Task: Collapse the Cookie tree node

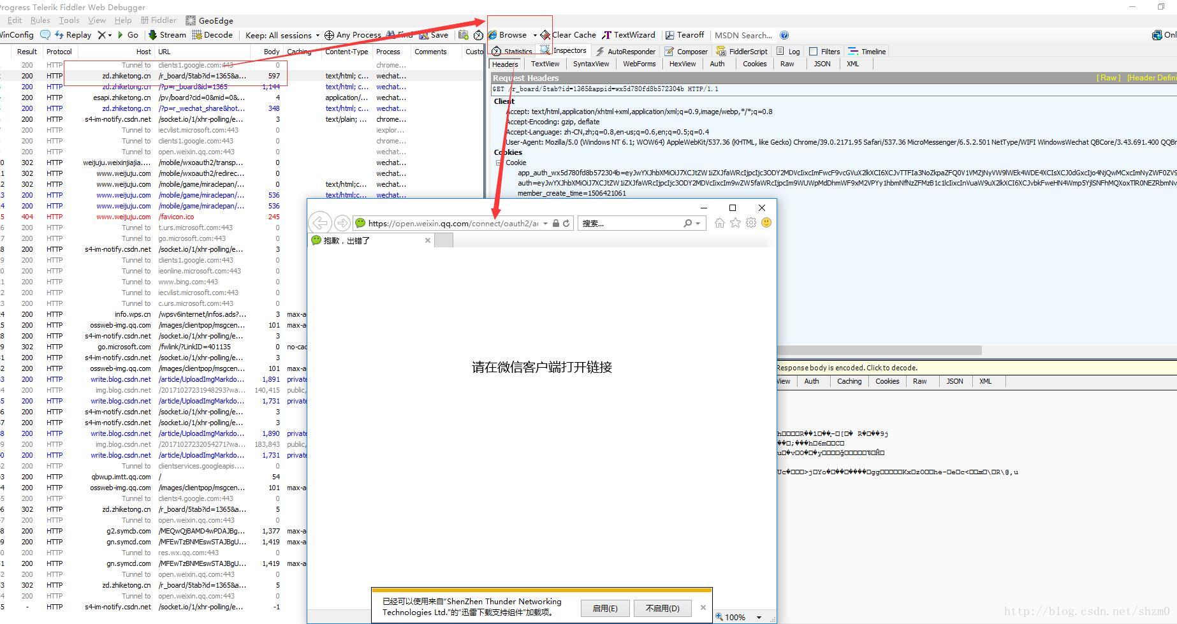Action: point(499,163)
